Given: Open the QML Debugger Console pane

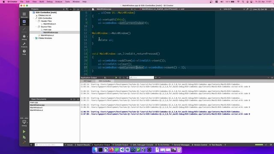Looking at the screenshot, I should click(x=142, y=145).
